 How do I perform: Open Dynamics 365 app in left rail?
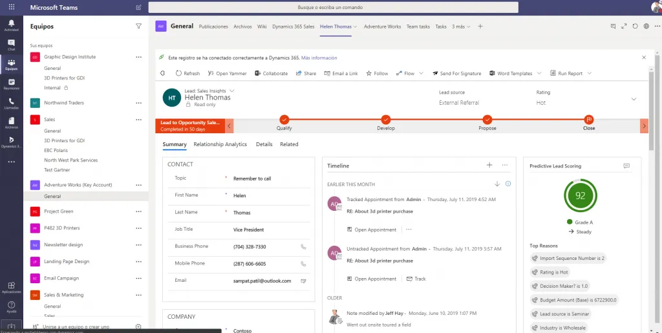[12, 142]
